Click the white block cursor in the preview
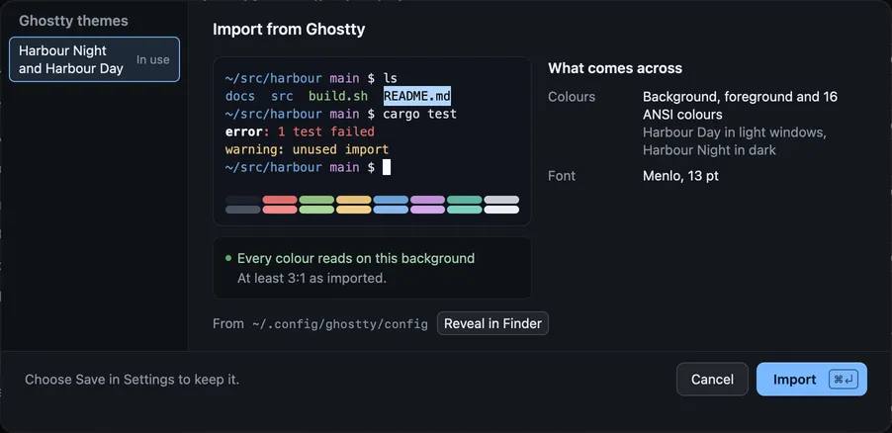This screenshot has width=892, height=433. [387, 167]
